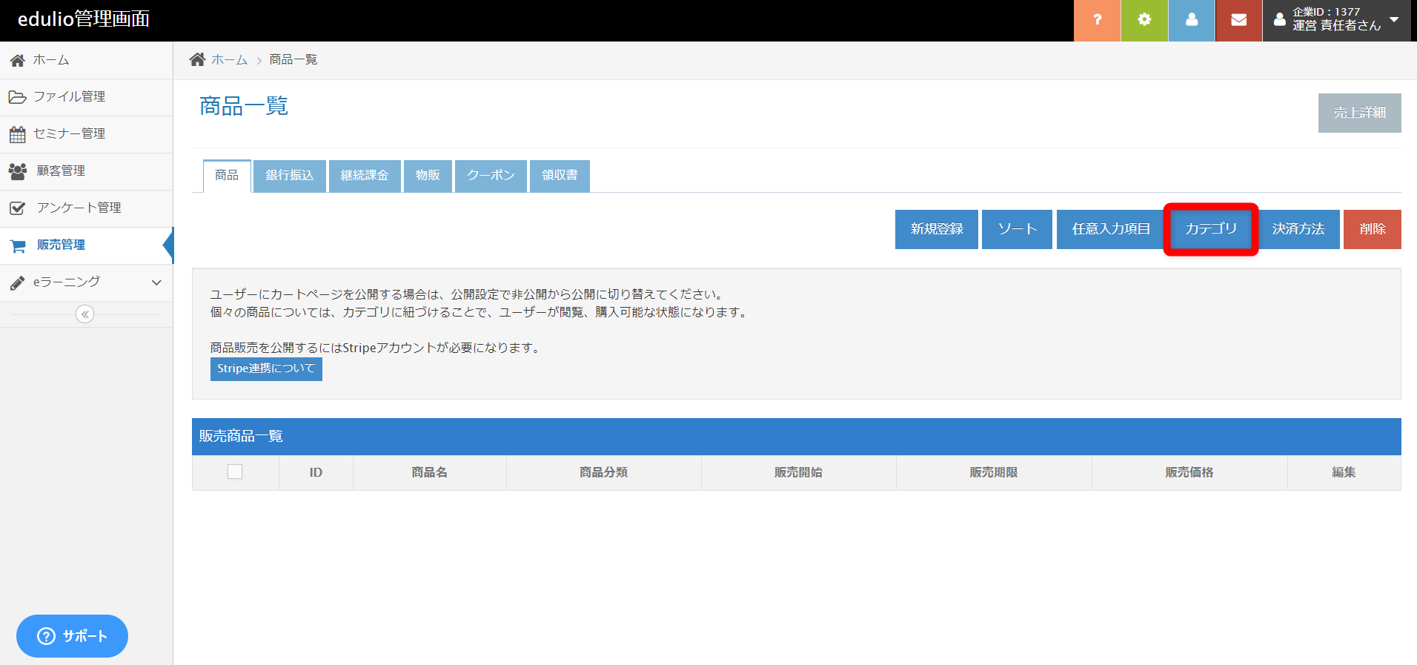Click the ID column header
Viewport: 1417px width, 665px height.
316,472
